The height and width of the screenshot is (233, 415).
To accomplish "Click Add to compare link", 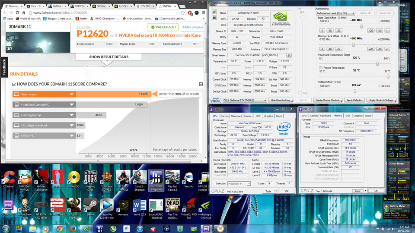I will tap(192, 27).
